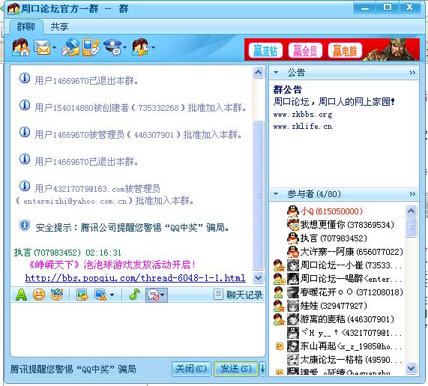Click the 关闭(C) button
The height and width of the screenshot is (386, 428).
[191, 369]
